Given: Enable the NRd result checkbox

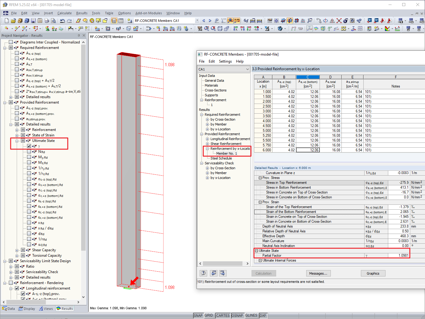Looking at the screenshot, I should click(x=29, y=152).
